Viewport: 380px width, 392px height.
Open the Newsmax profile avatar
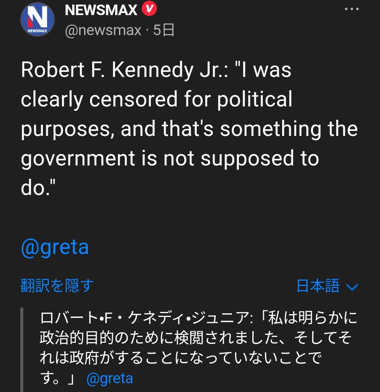pos(37,19)
